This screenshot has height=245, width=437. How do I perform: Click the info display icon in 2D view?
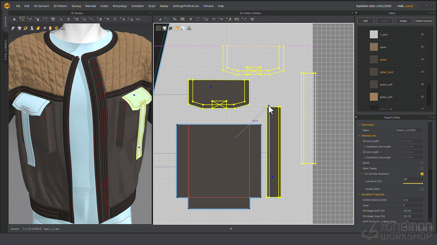pos(170,28)
